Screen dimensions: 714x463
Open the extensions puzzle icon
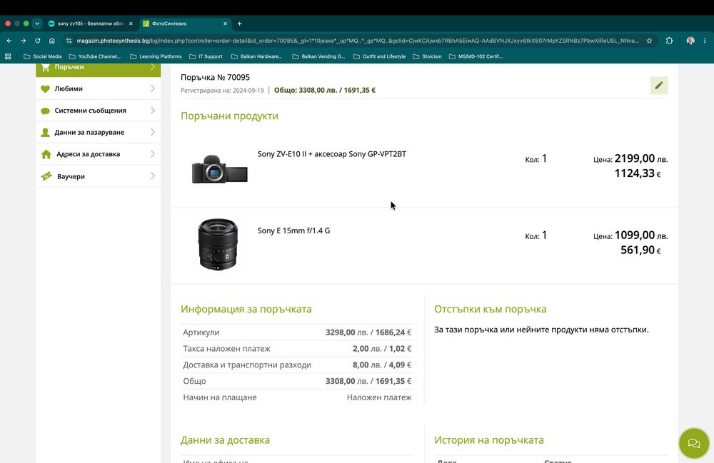pyautogui.click(x=669, y=41)
